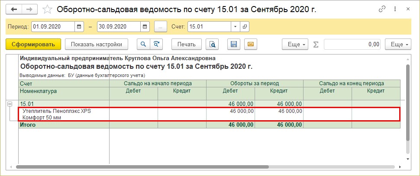Go back with the left arrow button
Screen dimensions: 420x176
click(14, 9)
